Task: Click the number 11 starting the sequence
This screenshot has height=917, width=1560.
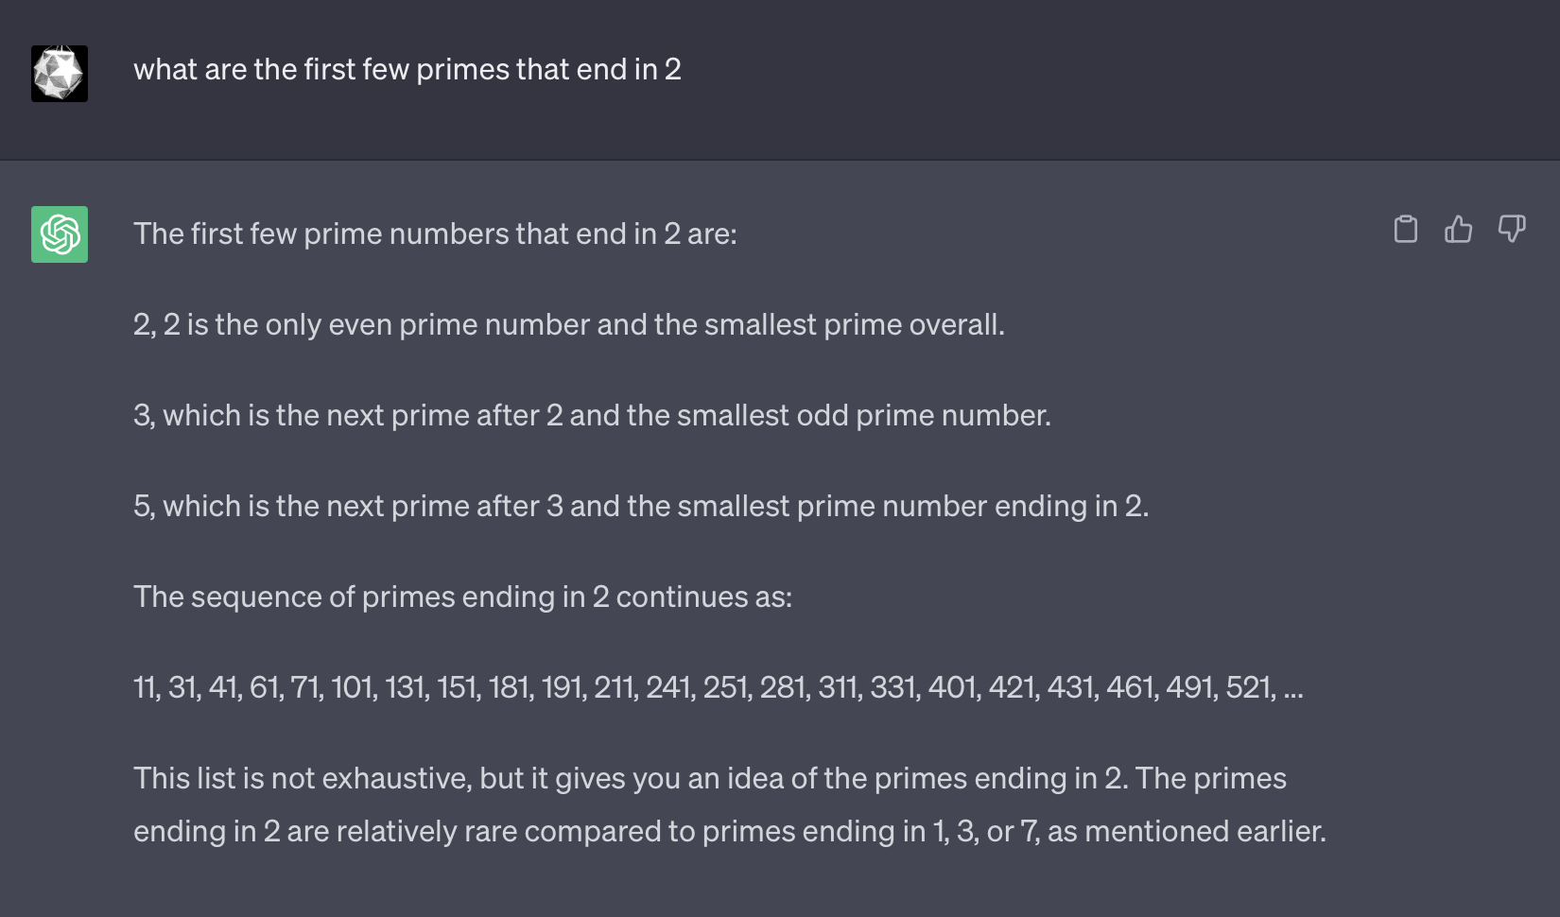Action: (145, 687)
